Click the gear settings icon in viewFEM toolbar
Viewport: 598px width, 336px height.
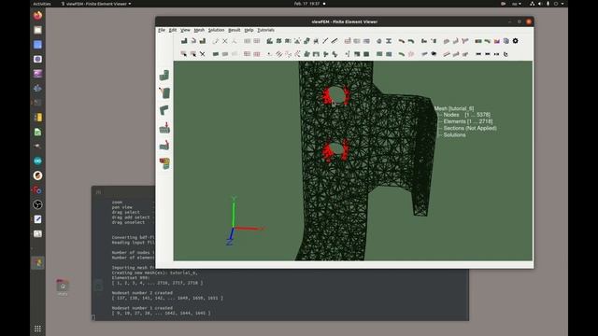tap(515, 41)
